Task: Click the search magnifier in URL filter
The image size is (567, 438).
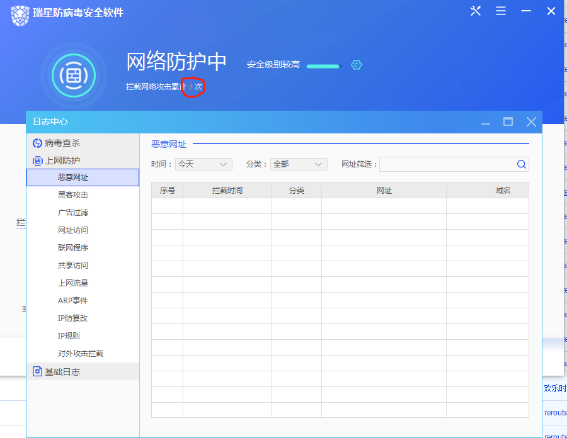Action: (x=521, y=164)
